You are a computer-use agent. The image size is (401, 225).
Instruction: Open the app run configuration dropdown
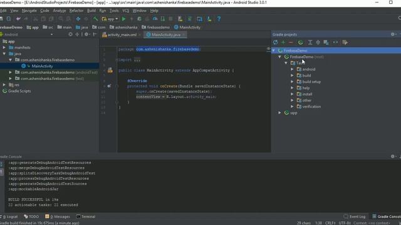[110, 19]
